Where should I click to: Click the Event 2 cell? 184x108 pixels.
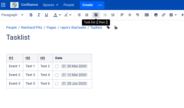[15, 75]
